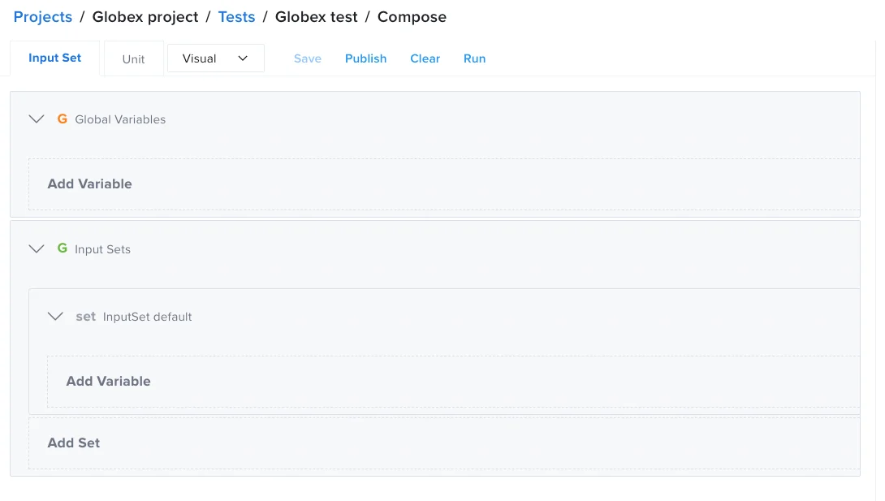Publish the Globex test
The height and width of the screenshot is (501, 885).
tap(365, 58)
